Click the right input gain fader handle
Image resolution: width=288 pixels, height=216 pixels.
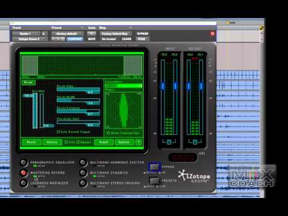[x=175, y=86]
